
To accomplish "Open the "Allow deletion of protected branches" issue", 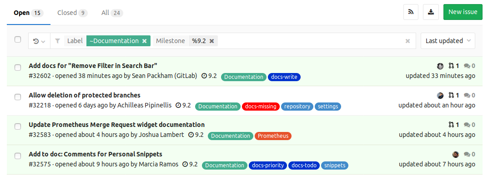I will tap(84, 95).
